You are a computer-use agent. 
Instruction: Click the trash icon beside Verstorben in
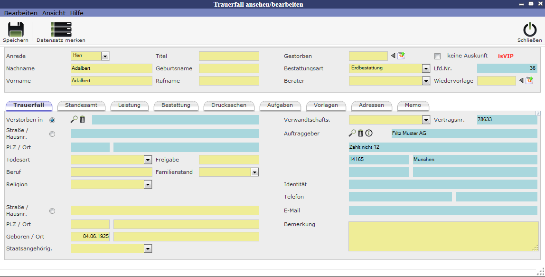[82, 120]
